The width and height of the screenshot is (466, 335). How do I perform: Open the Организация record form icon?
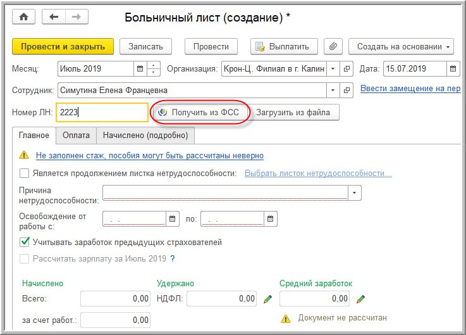(x=346, y=69)
